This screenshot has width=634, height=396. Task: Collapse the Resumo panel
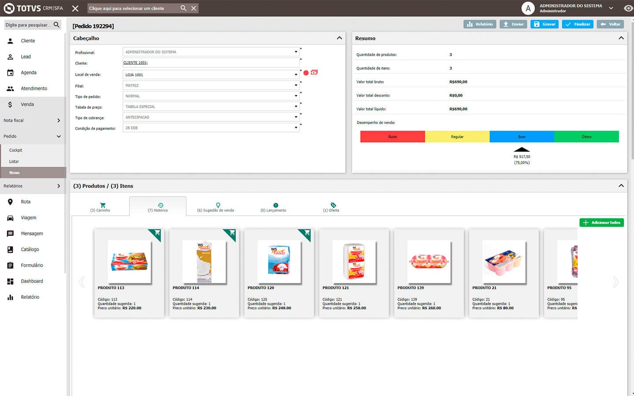(x=621, y=38)
